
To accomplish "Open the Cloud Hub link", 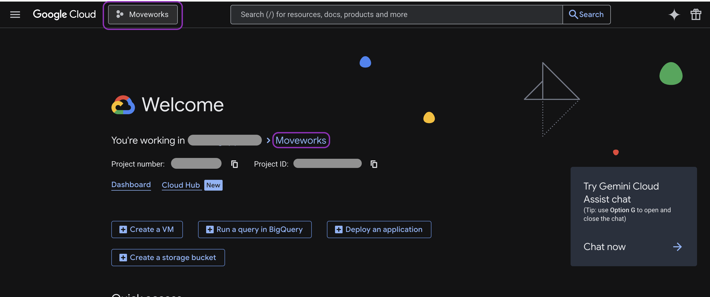I will (x=180, y=185).
